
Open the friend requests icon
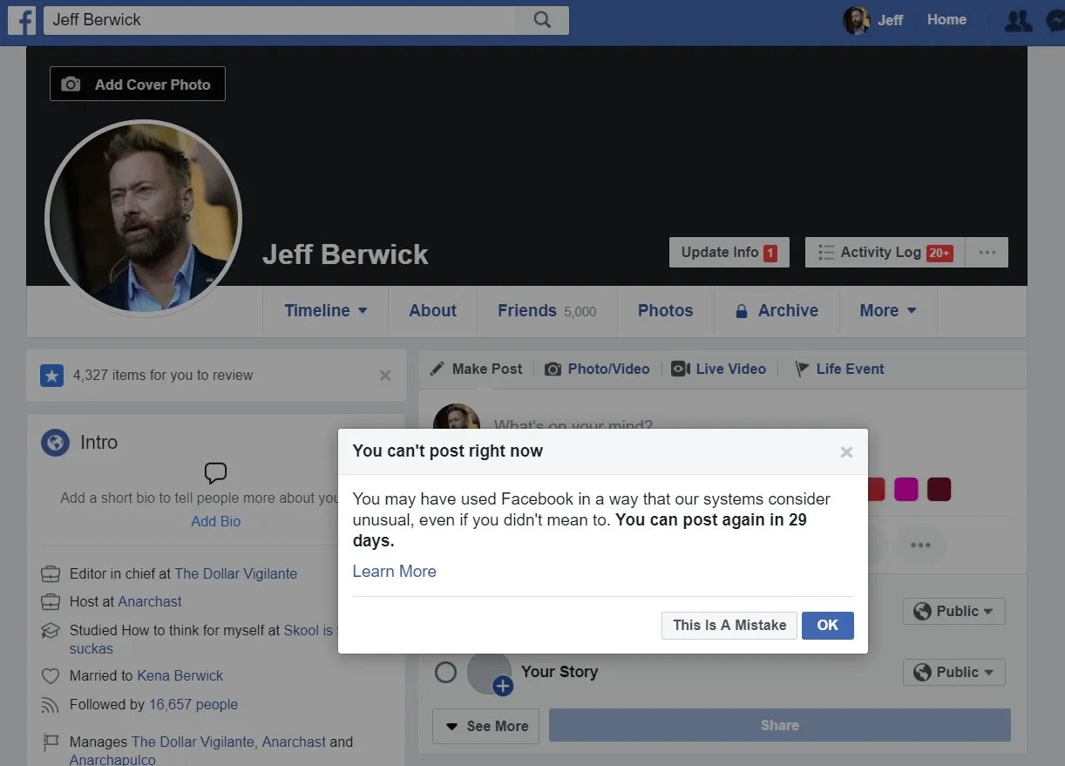tap(1018, 20)
